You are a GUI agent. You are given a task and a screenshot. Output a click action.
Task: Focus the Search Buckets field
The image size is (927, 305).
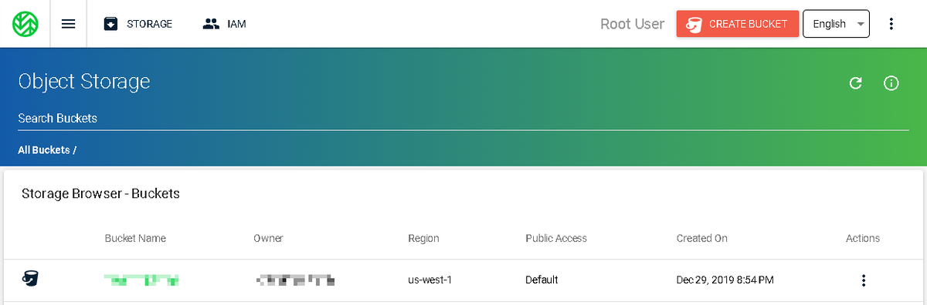coord(463,119)
